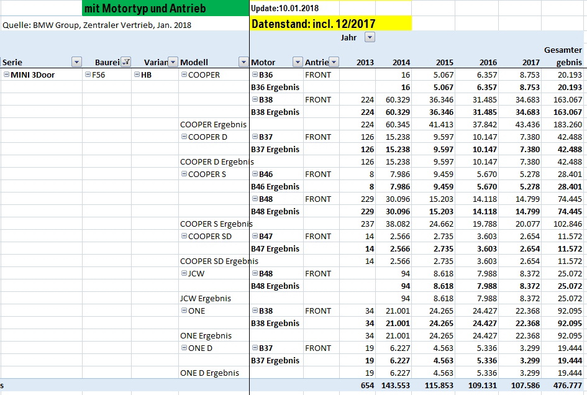
Task: Click the 2013 year column header
Action: pyautogui.click(x=365, y=63)
